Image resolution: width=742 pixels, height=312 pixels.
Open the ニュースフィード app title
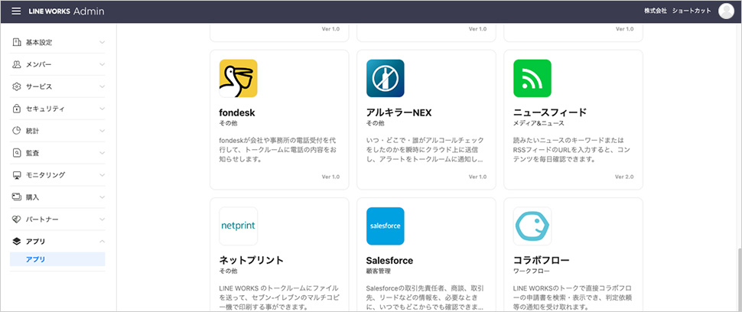tap(550, 113)
